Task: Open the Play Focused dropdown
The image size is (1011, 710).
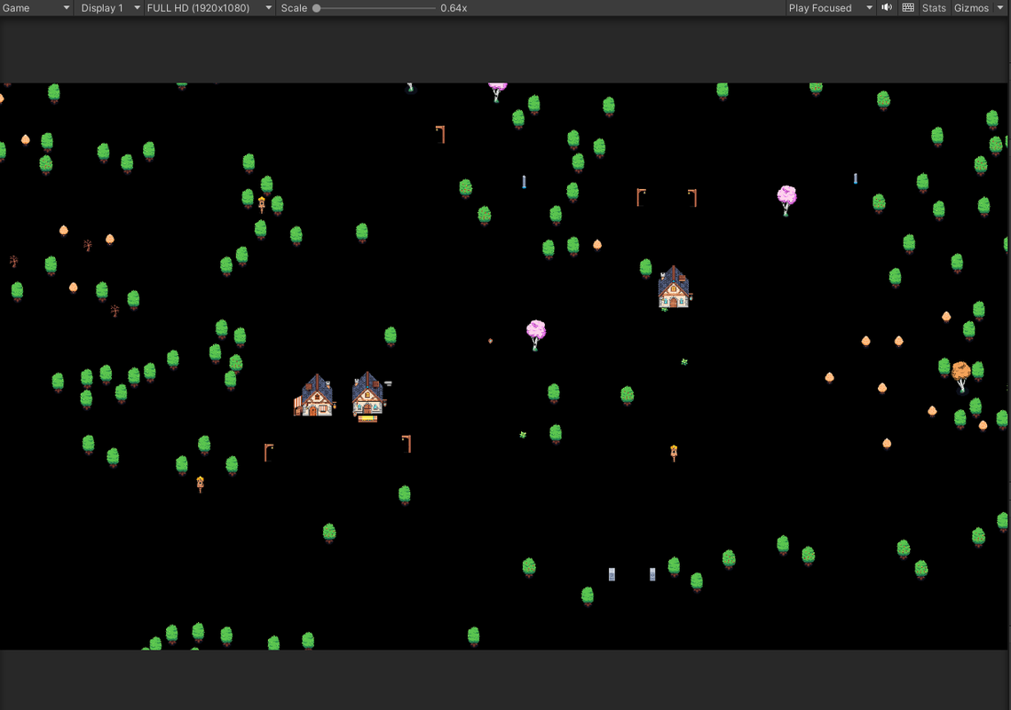Action: [831, 8]
